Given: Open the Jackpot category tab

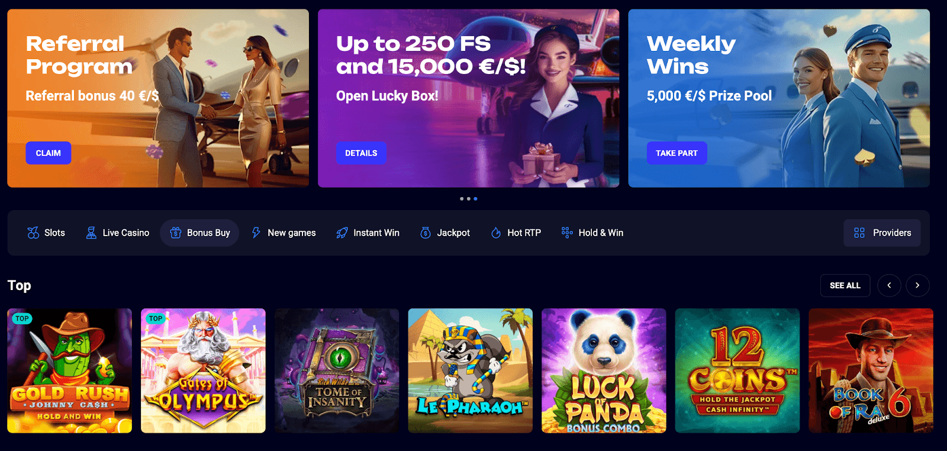Looking at the screenshot, I should click(445, 233).
